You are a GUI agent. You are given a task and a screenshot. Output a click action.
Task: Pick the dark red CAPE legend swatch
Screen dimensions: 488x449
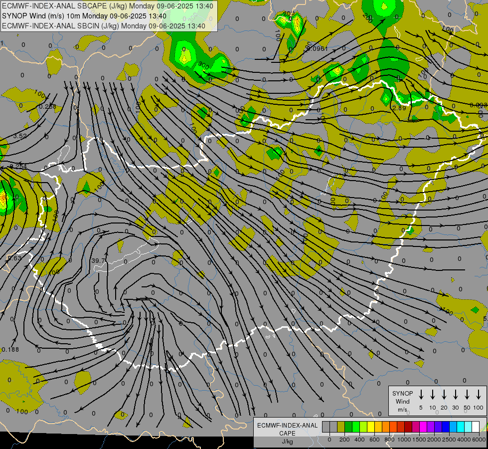pos(408,427)
